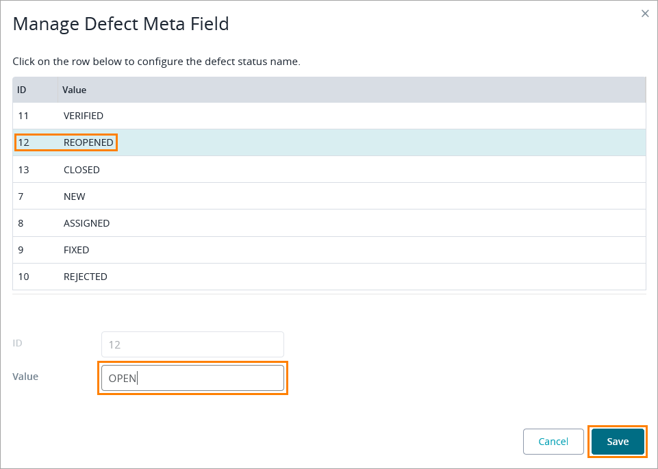Click the ID cell showing 11

coord(23,116)
